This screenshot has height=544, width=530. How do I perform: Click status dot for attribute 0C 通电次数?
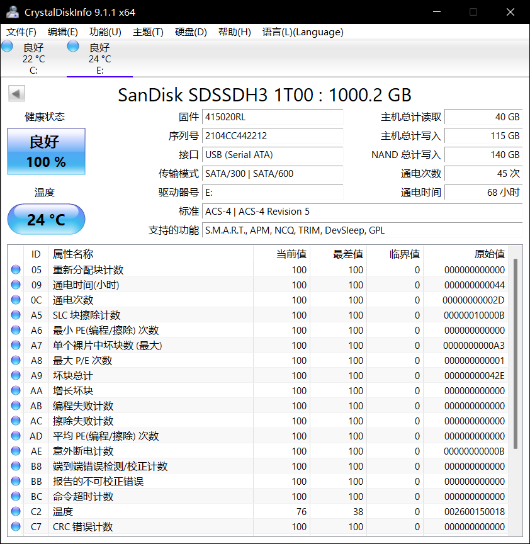point(16,300)
